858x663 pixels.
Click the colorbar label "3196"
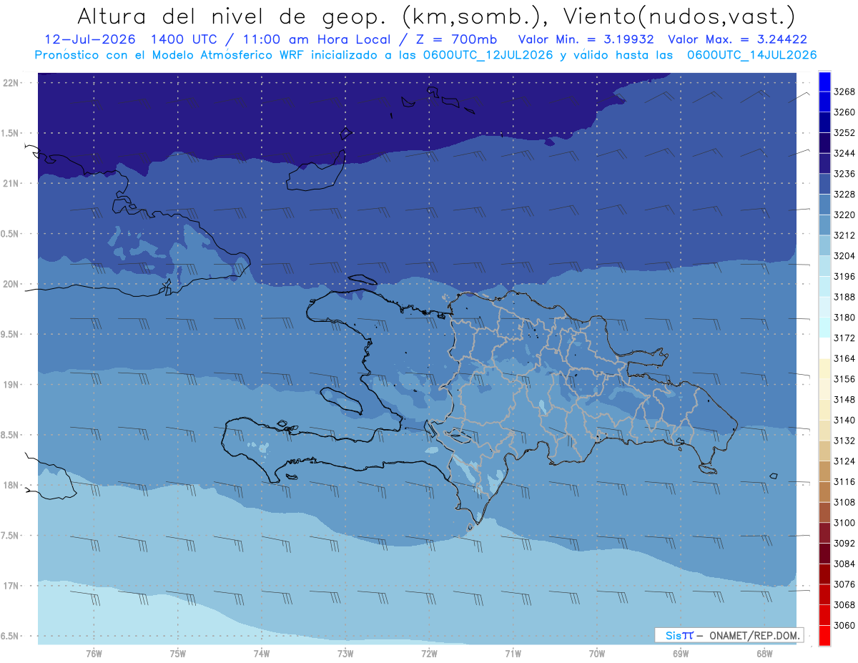[x=844, y=276]
